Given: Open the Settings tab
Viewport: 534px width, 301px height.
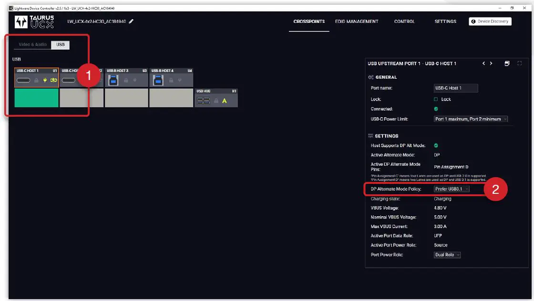Looking at the screenshot, I should 445,21.
